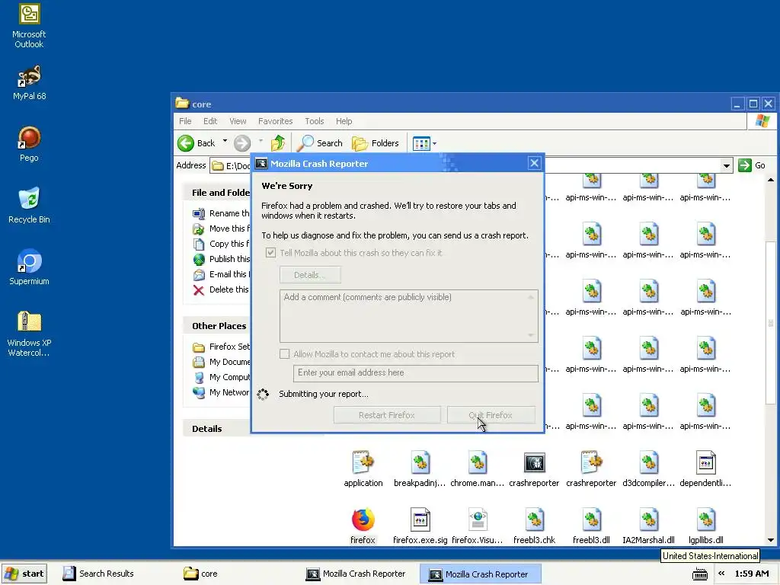Screen dimensions: 780x585
Task: Expand the Address bar dropdown
Action: click(726, 165)
